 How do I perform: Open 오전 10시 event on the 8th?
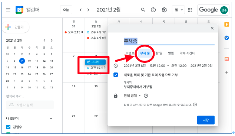96,68
